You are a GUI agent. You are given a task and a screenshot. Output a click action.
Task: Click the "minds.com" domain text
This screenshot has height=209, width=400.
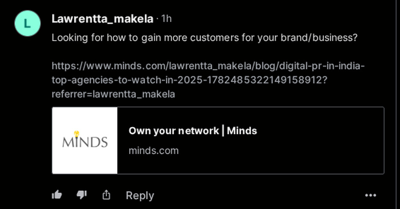pos(154,150)
